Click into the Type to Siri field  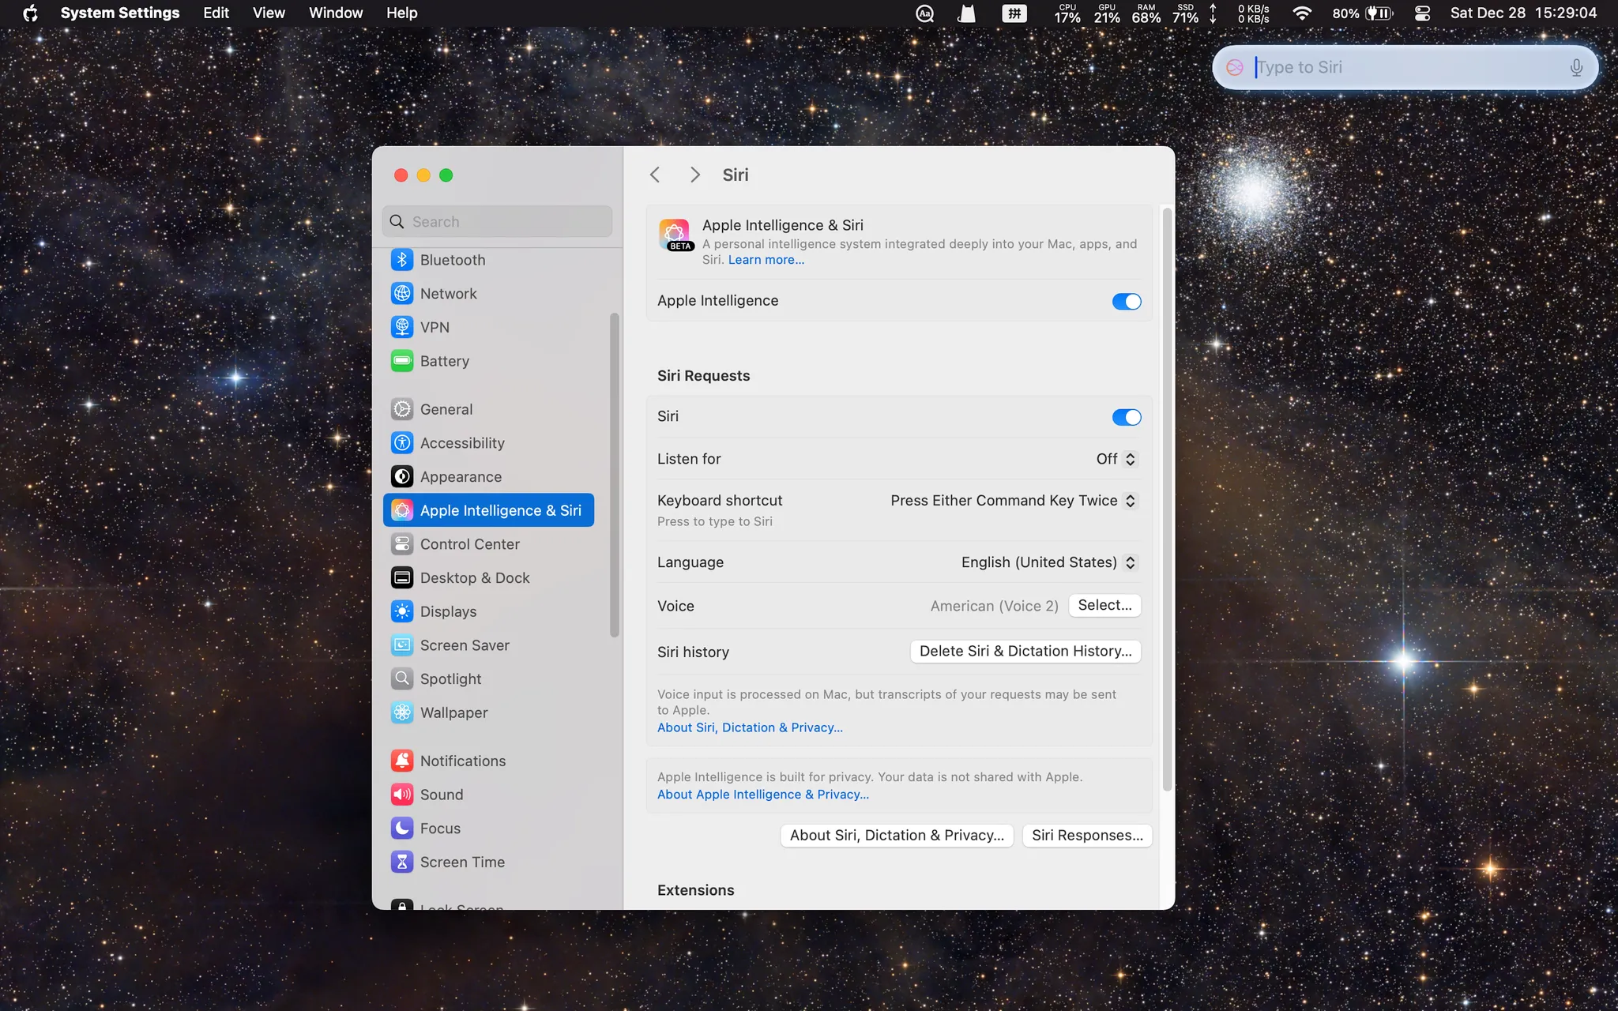tap(1406, 68)
